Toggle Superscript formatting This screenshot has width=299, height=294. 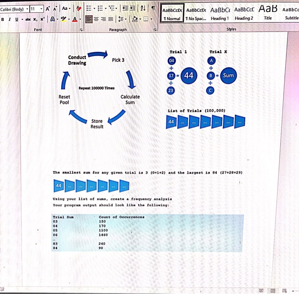[x=42, y=19]
